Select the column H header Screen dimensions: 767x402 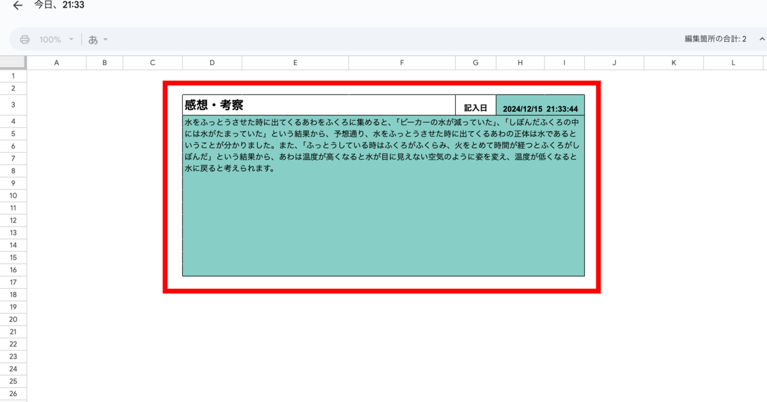click(x=520, y=63)
